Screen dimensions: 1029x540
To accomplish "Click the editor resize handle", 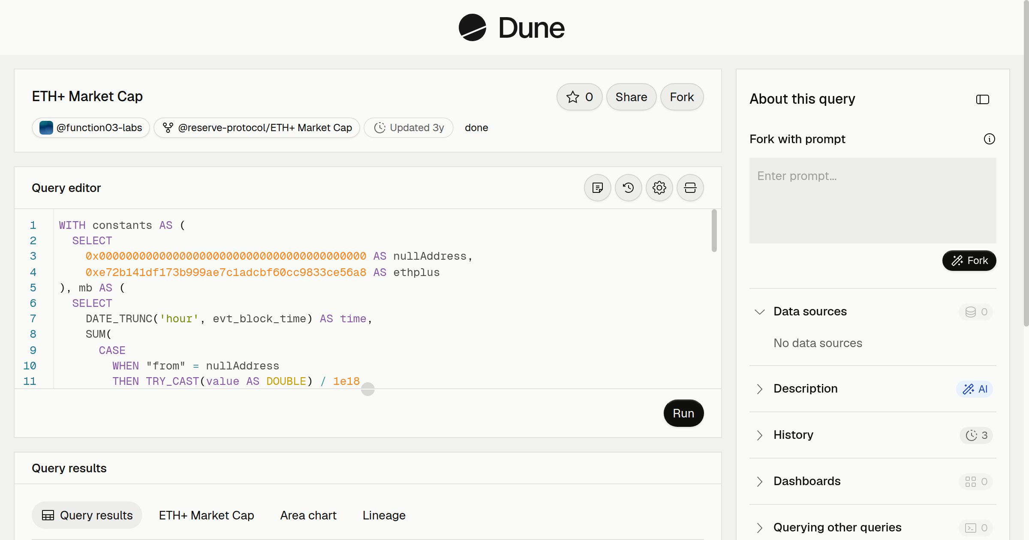I will point(368,389).
